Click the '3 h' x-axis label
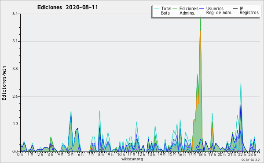The image size is (264, 163). click(x=50, y=154)
